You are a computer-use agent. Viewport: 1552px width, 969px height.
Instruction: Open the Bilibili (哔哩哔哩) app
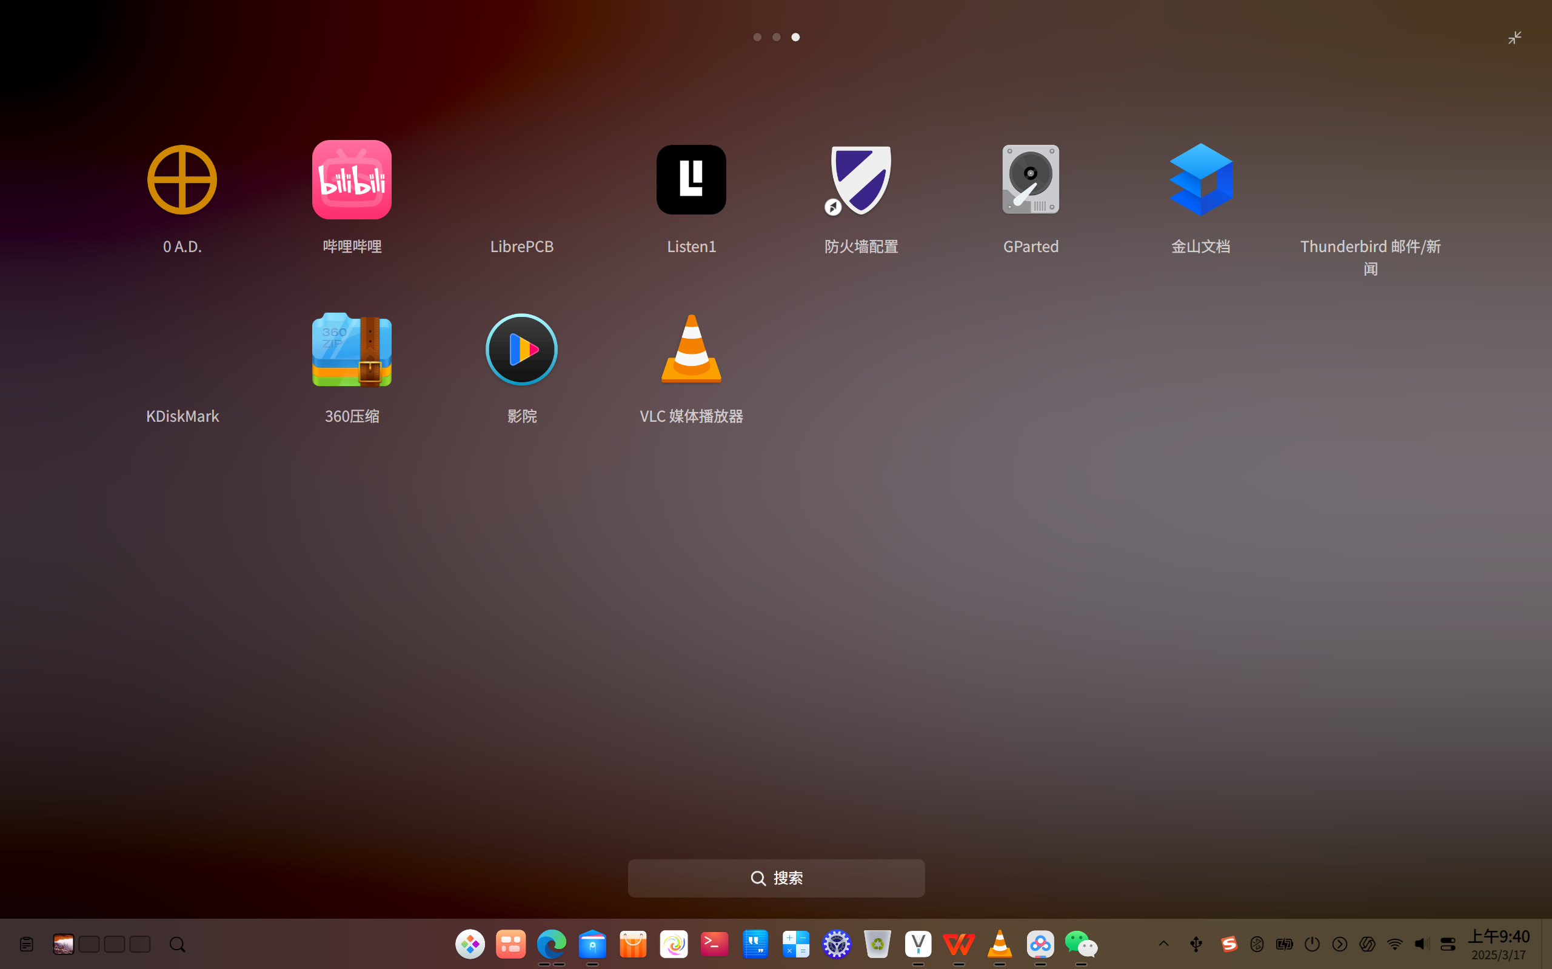point(351,179)
